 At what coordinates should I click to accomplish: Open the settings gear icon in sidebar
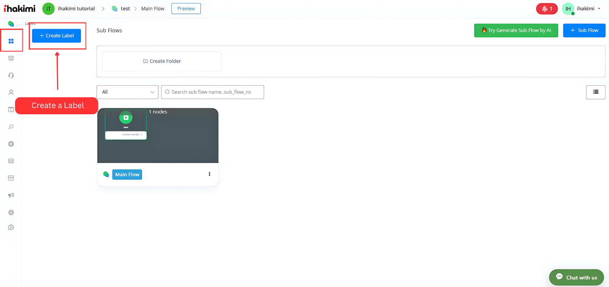pos(11,212)
